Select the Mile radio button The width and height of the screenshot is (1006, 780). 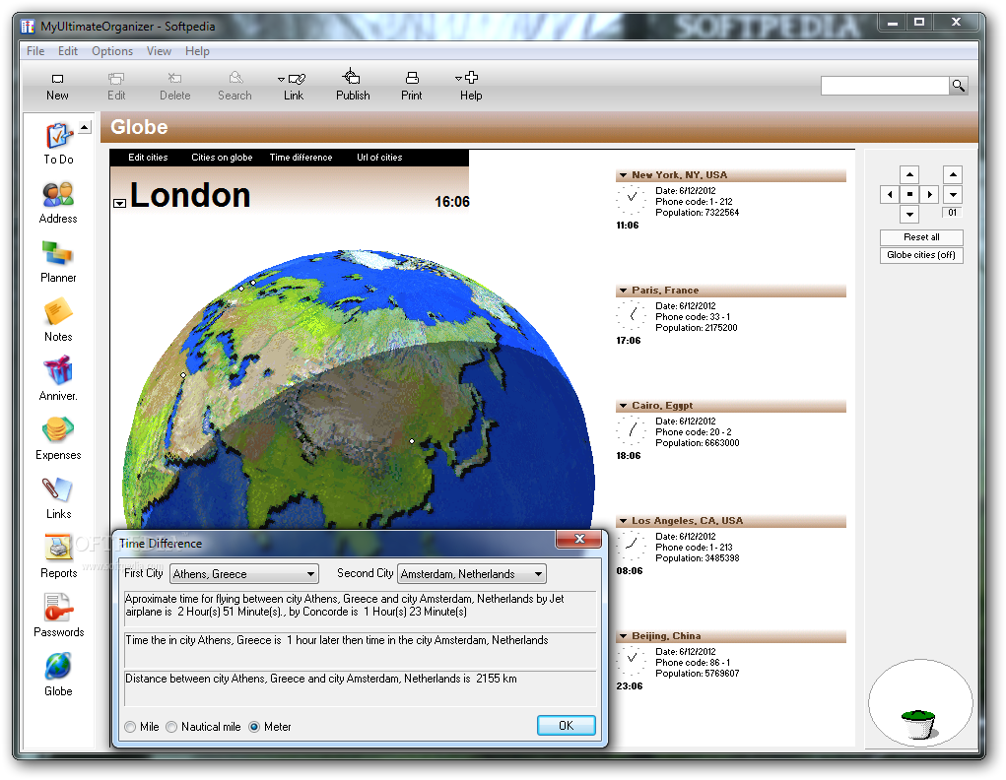click(x=130, y=727)
